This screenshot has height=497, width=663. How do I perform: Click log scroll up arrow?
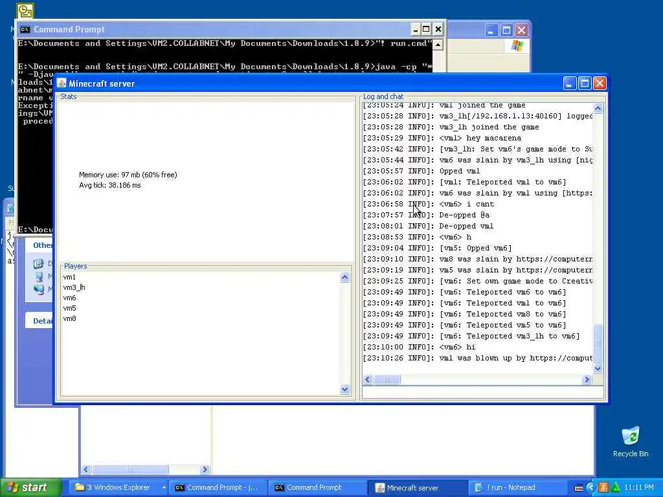[x=598, y=108]
